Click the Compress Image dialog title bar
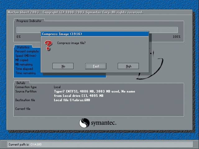Viewport: 199px width, 149px height. (x=95, y=34)
